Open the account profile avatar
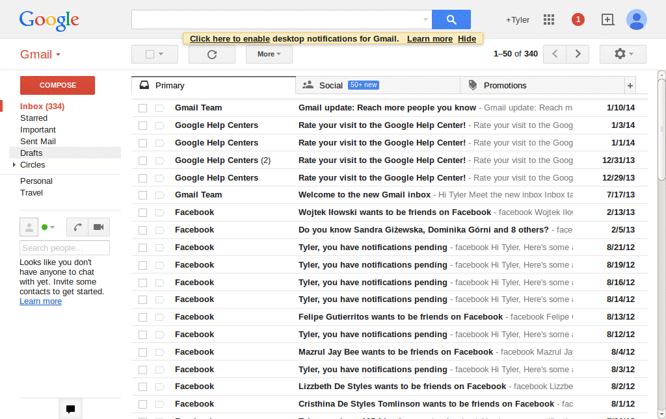Screen dimensions: 666x419 (x=636, y=19)
